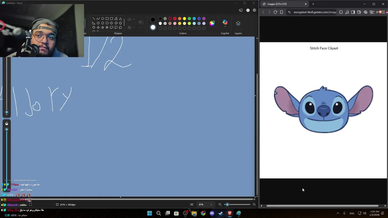Screen dimensions: 388x218
Task: Select the up arrow shape in Paint
Action: coord(120,23)
